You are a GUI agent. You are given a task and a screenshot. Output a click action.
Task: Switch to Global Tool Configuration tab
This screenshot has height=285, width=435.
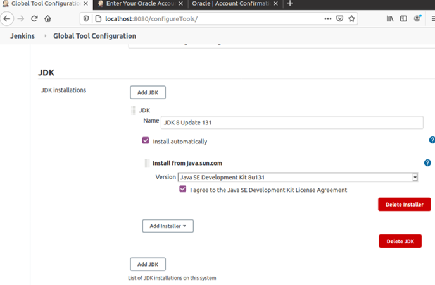[46, 4]
